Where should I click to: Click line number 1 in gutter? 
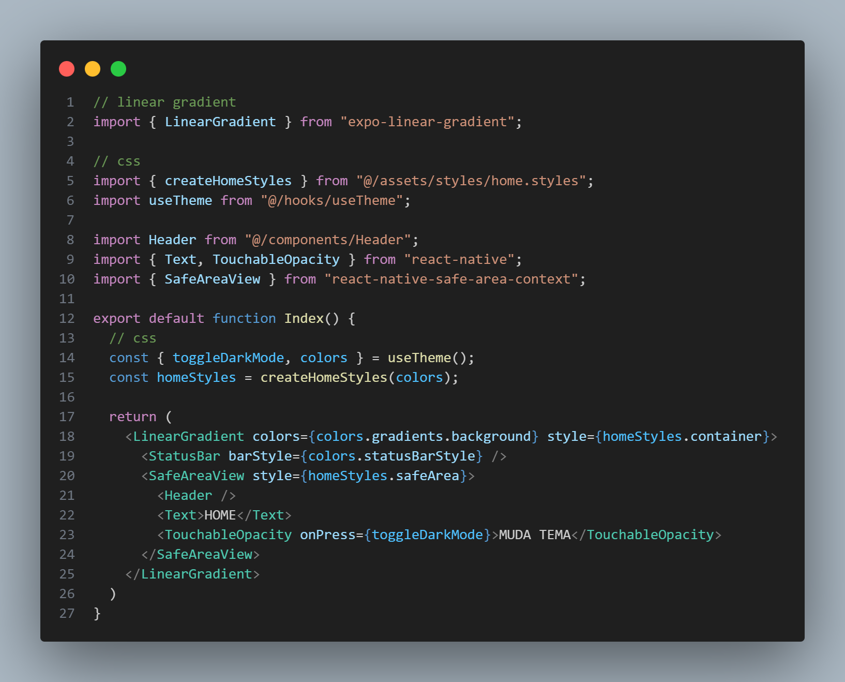[x=70, y=102]
